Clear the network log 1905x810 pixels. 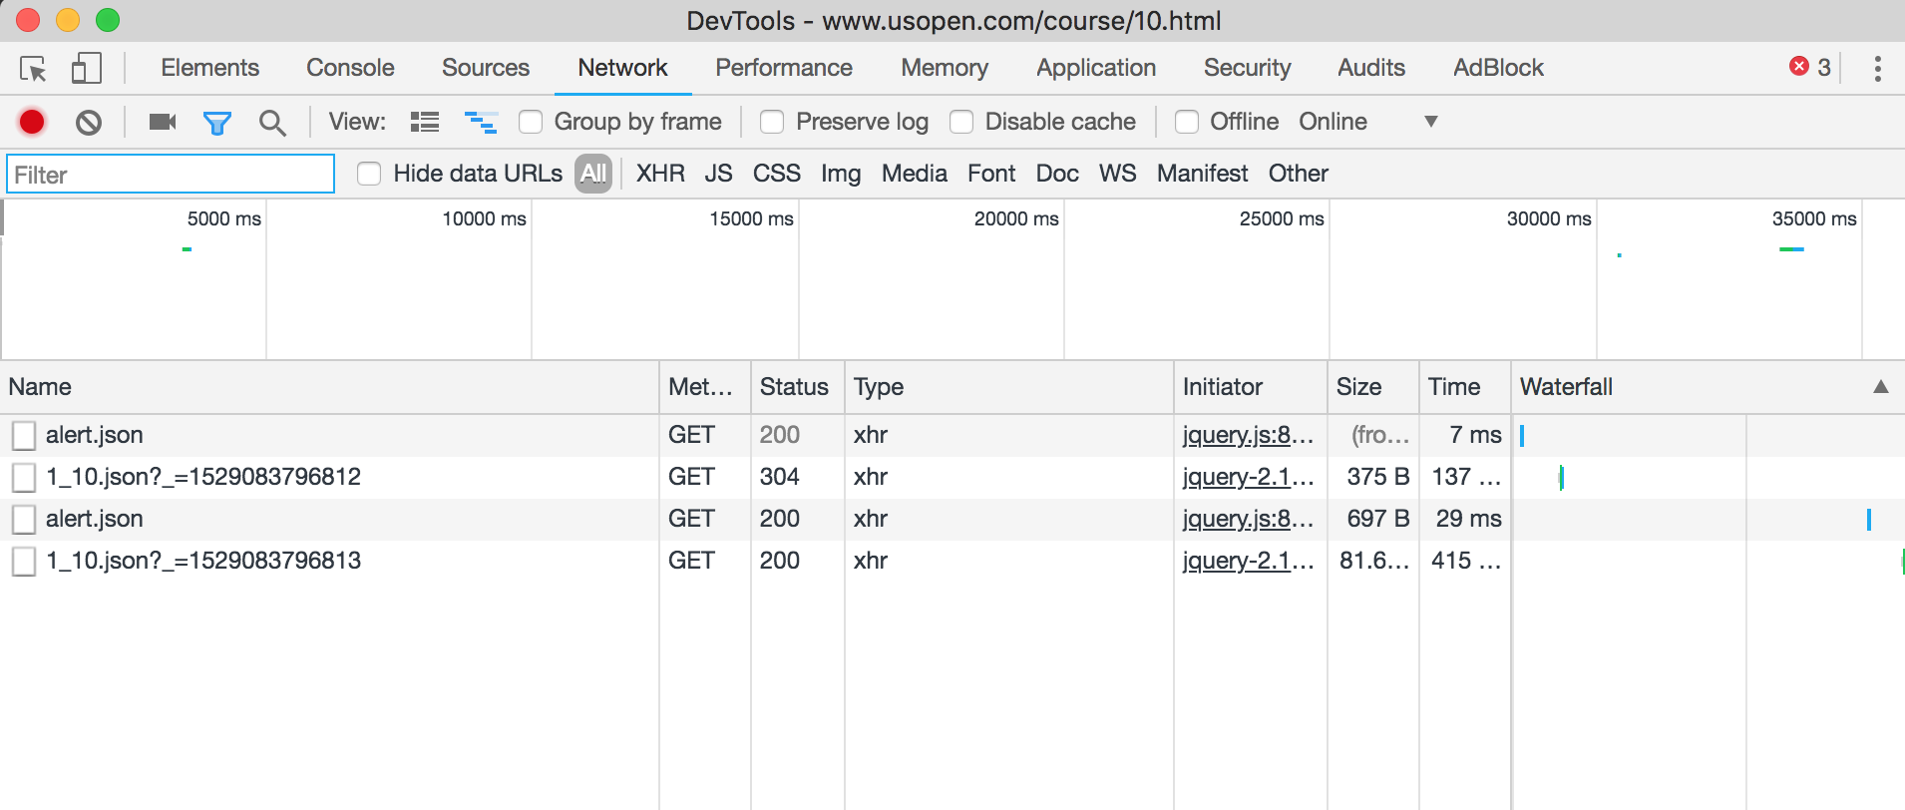pos(89,122)
